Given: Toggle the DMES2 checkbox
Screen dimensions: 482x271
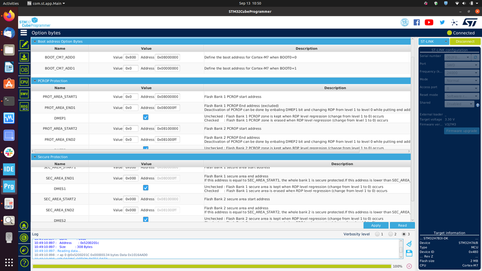Looking at the screenshot, I should point(146,219).
